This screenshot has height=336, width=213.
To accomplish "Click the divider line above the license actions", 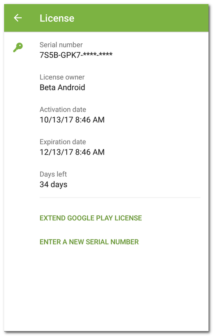I will click(120, 197).
